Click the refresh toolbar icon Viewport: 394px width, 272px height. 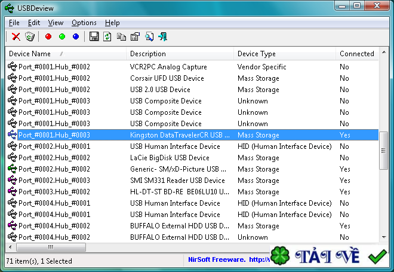coord(107,37)
